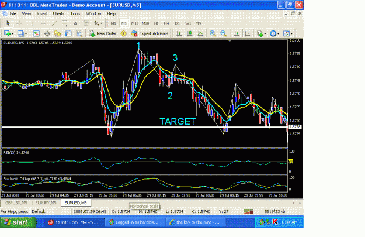Switch to bar chart display
The height and width of the screenshot is (237, 365).
(x=179, y=33)
